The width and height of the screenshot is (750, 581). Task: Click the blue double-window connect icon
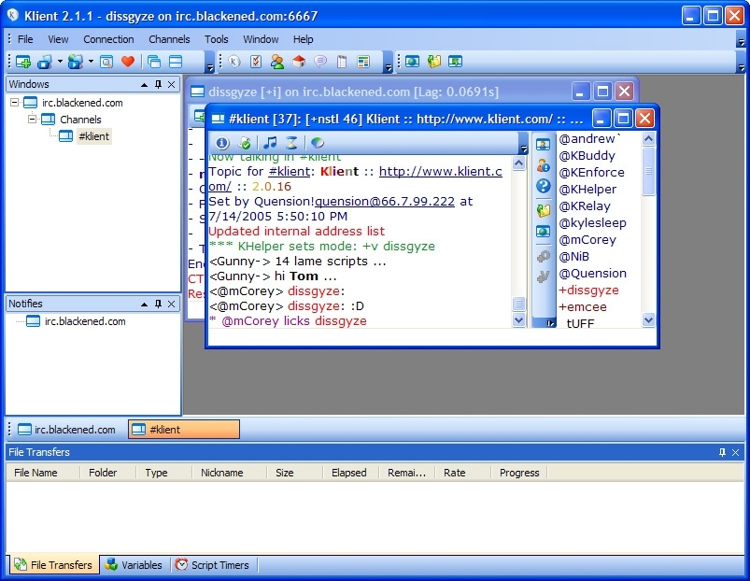[x=46, y=62]
